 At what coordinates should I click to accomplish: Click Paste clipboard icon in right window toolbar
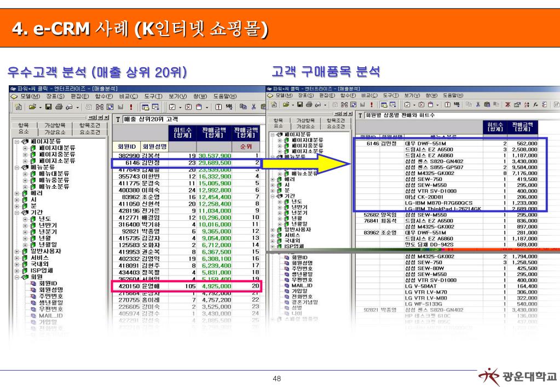(x=487, y=104)
